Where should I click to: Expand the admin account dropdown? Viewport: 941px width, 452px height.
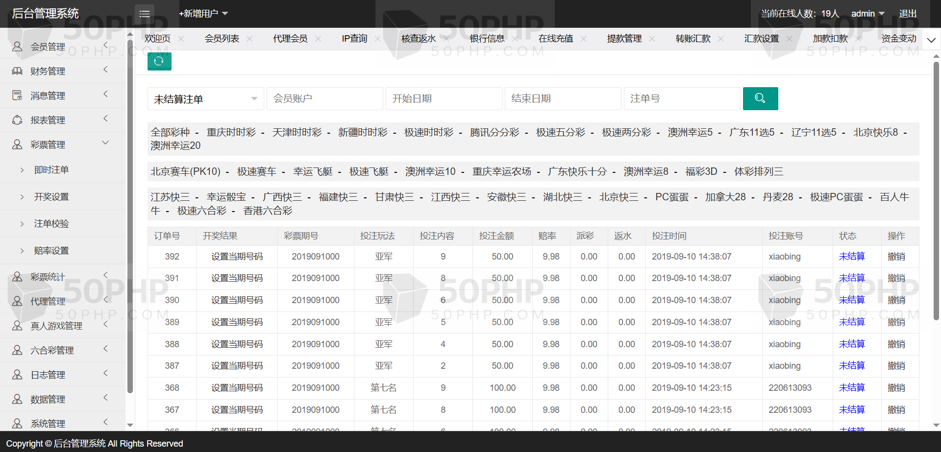click(x=867, y=14)
